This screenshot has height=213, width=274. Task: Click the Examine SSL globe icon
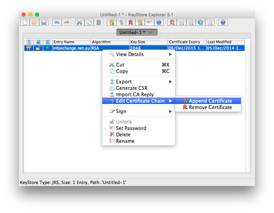[x=200, y=23]
